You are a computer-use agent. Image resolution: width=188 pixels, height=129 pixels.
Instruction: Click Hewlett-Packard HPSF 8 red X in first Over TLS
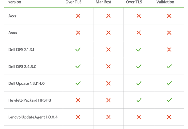point(78,100)
